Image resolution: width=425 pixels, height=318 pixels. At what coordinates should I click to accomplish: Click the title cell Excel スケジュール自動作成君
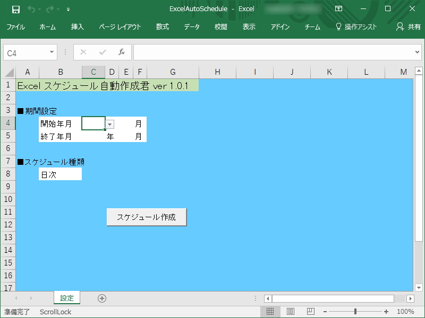pos(107,85)
